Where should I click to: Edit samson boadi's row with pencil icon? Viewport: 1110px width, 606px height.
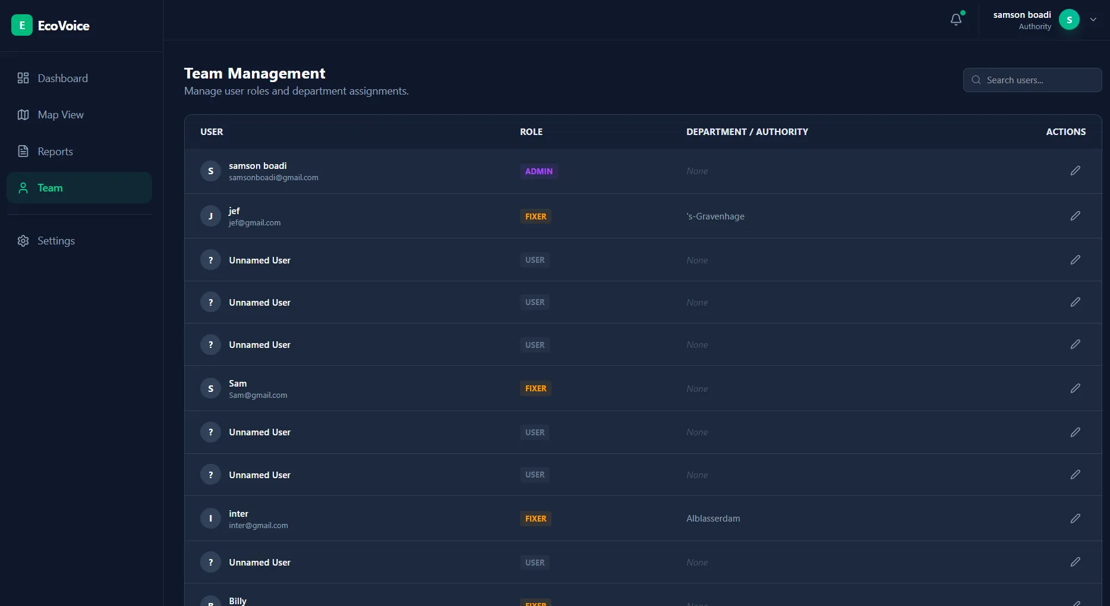pos(1075,171)
